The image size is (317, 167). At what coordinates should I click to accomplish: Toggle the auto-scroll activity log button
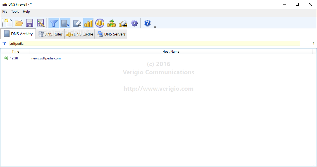pos(65,23)
